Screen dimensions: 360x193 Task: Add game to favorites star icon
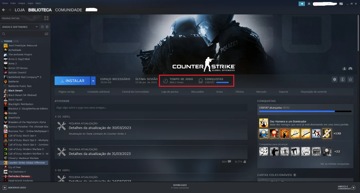350,80
